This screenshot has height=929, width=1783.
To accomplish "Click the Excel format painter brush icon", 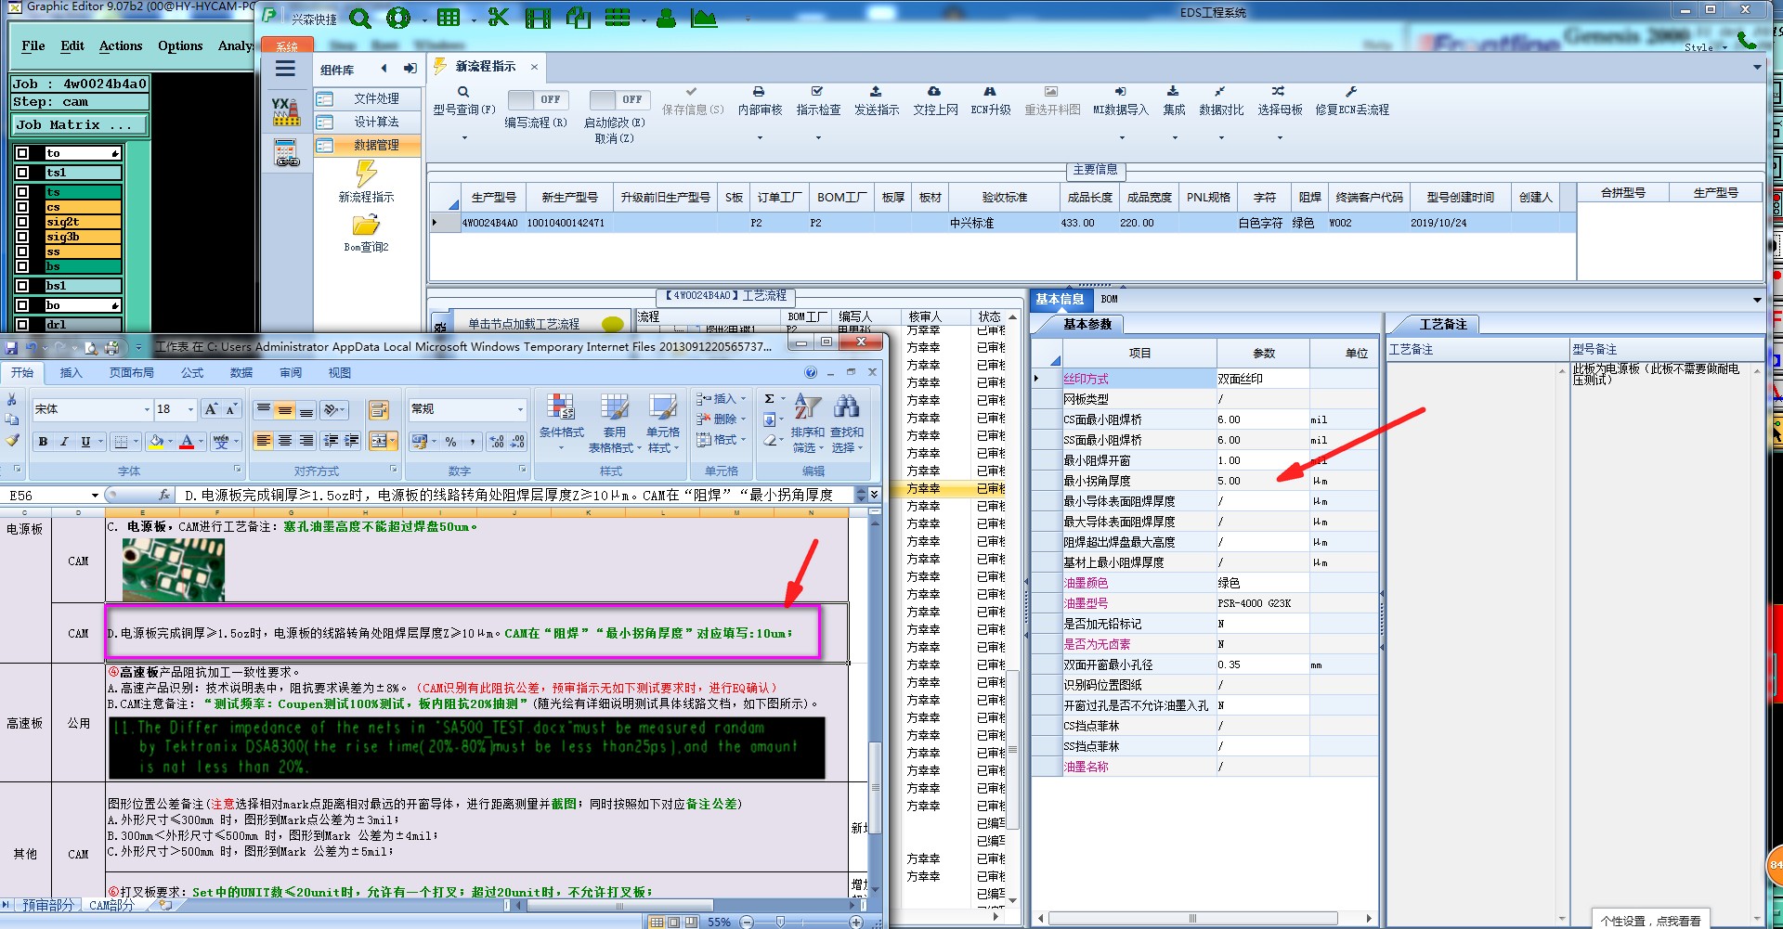I will (12, 441).
